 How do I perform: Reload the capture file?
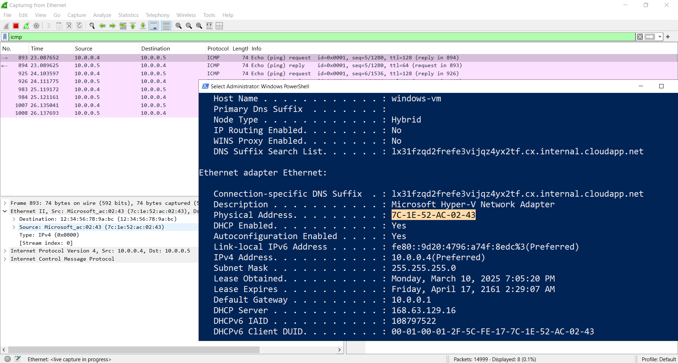point(79,26)
